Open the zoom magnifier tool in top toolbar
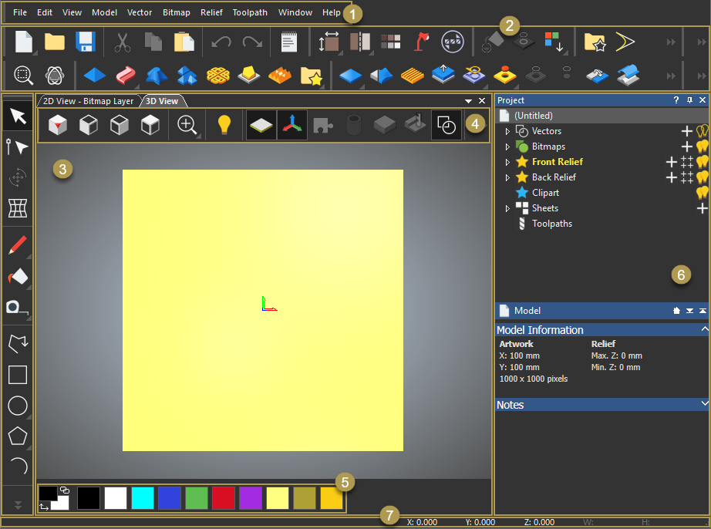The width and height of the screenshot is (711, 529). (23, 76)
